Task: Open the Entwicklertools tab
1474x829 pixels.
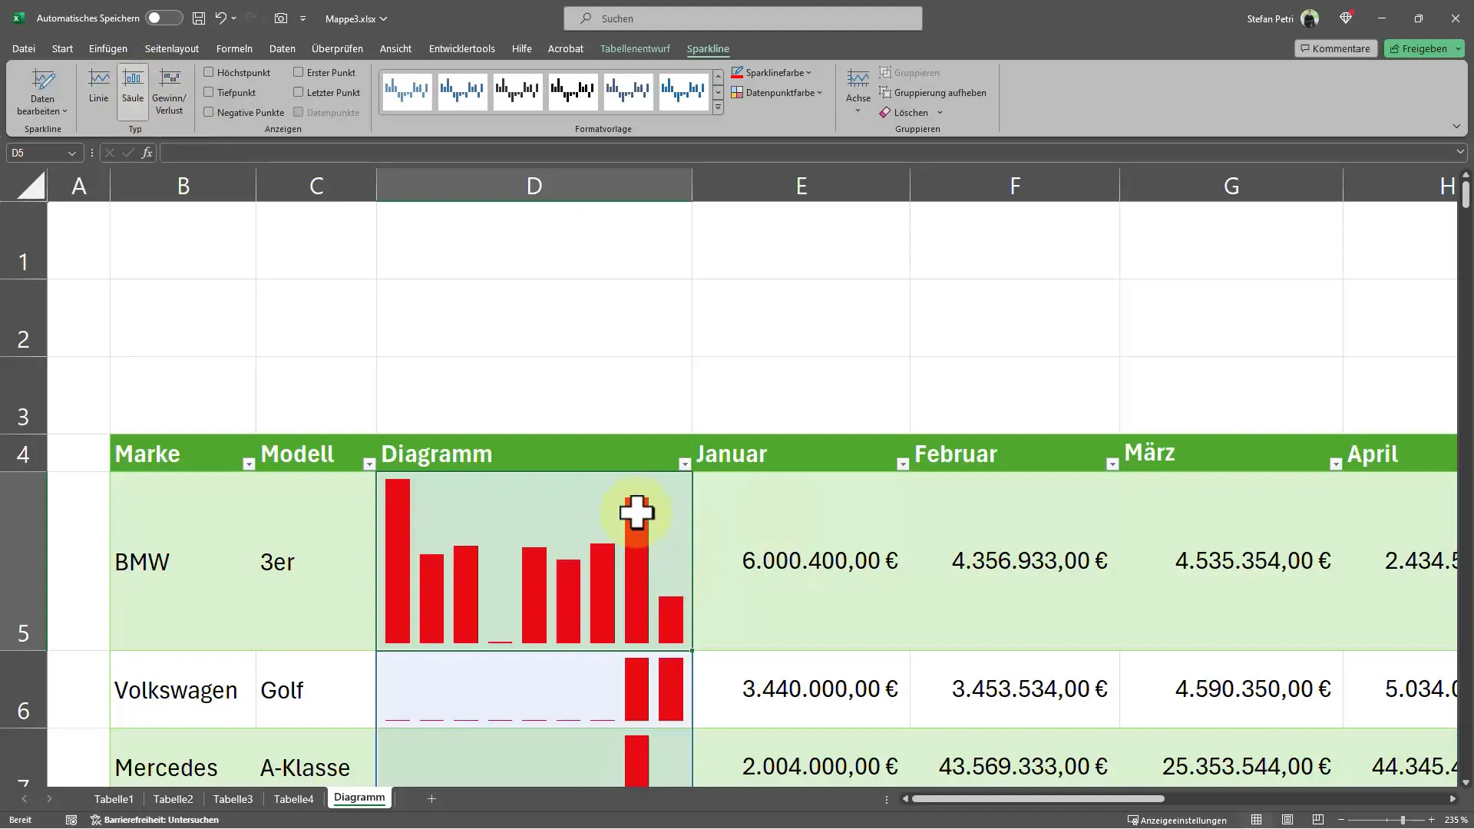Action: click(x=461, y=48)
